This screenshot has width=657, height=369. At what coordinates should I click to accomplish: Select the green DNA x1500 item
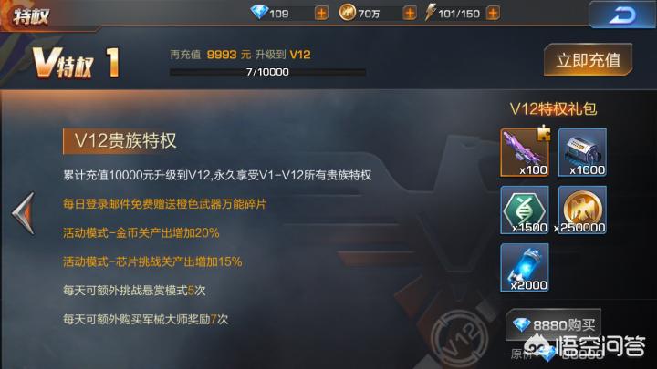525,210
